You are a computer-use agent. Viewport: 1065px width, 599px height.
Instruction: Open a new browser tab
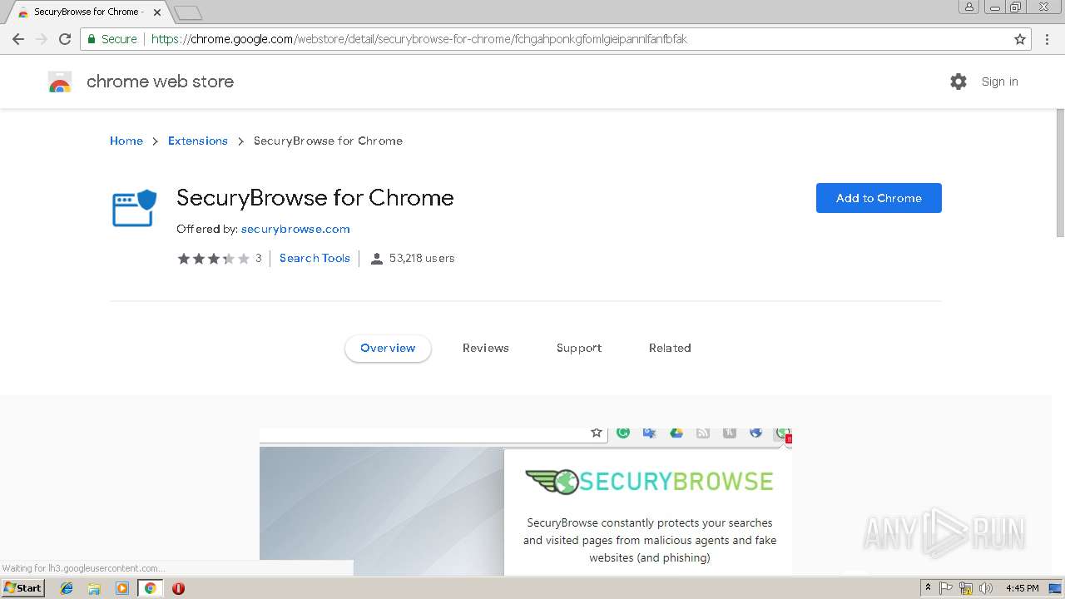(x=188, y=12)
